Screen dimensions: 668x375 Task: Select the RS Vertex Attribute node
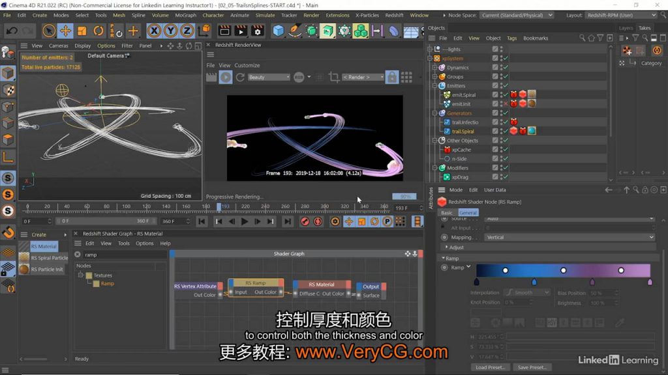click(198, 290)
